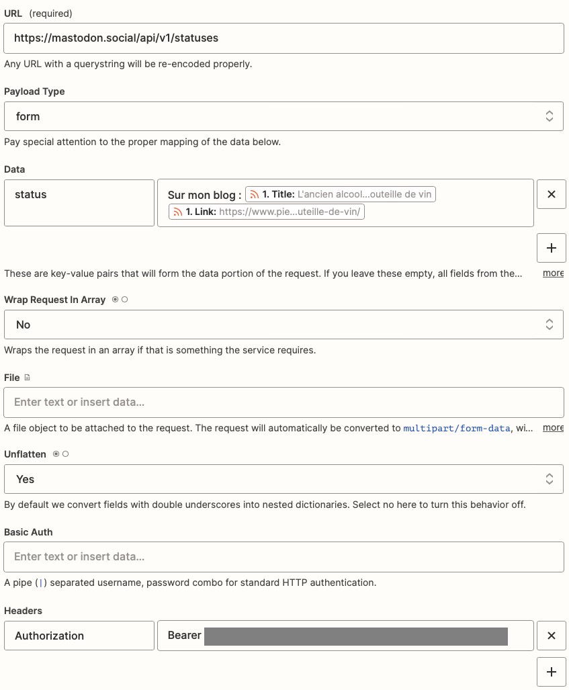The width and height of the screenshot is (569, 690).
Task: Click the Basic Auth input field
Action: point(283,557)
